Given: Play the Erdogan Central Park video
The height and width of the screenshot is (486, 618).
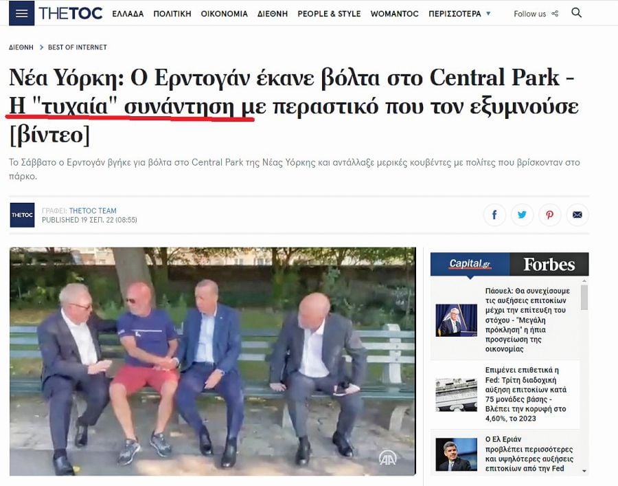Looking at the screenshot, I should tap(212, 362).
